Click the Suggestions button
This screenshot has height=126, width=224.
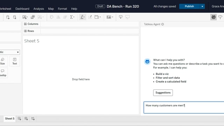(x=163, y=92)
